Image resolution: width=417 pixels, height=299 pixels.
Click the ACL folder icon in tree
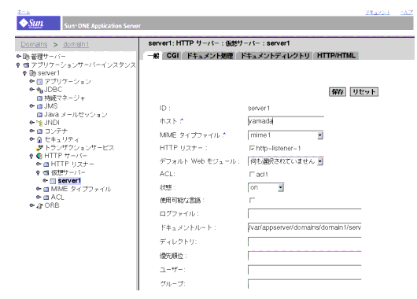(46, 197)
